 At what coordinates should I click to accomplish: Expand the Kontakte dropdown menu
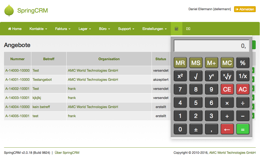tap(38, 29)
